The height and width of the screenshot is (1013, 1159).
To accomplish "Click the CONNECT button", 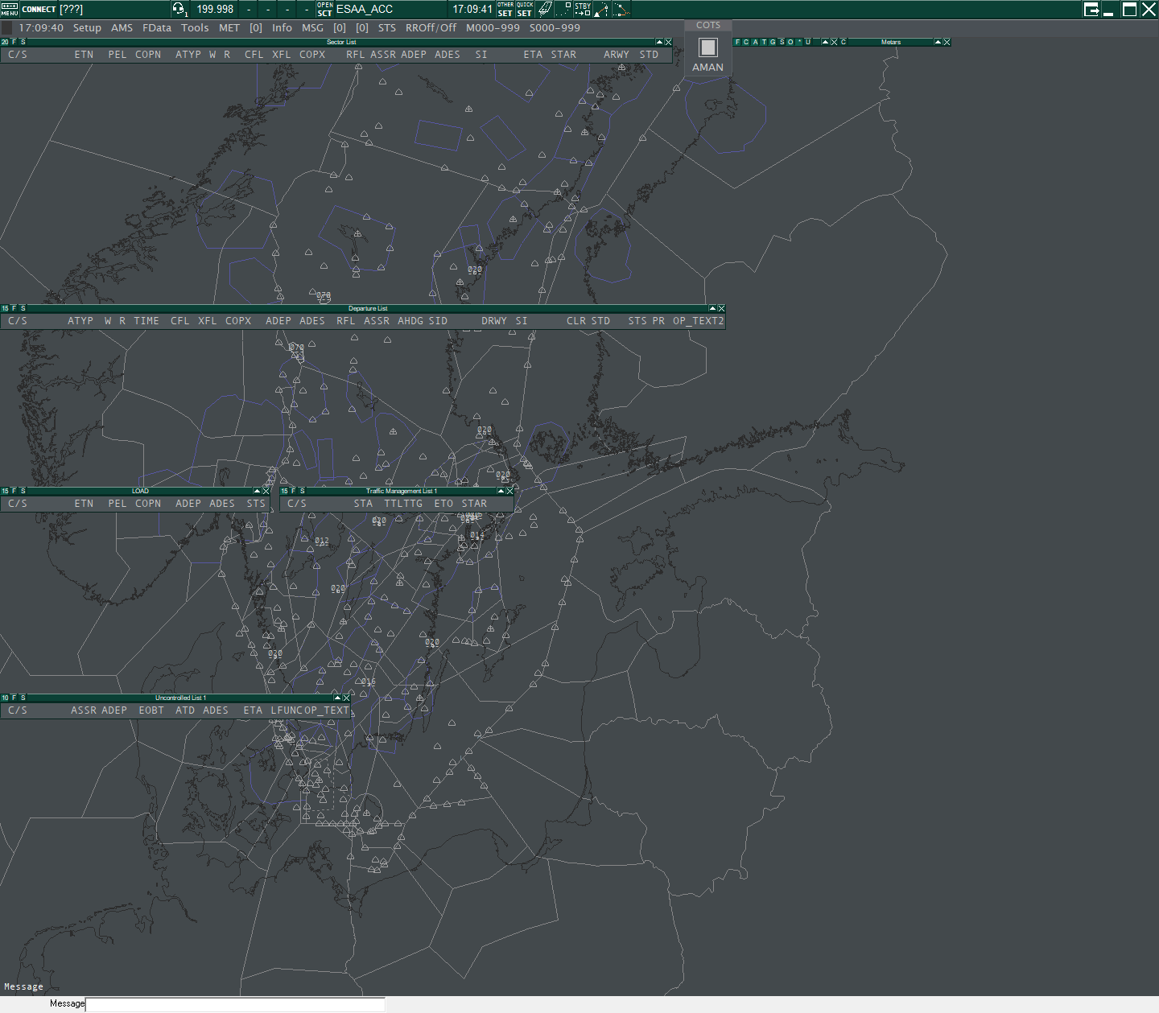I will (39, 10).
